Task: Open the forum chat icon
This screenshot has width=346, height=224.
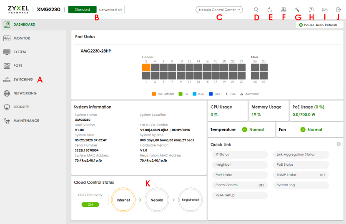Action: point(325,10)
